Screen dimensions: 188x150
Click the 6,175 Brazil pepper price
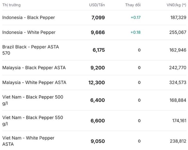[99, 50]
